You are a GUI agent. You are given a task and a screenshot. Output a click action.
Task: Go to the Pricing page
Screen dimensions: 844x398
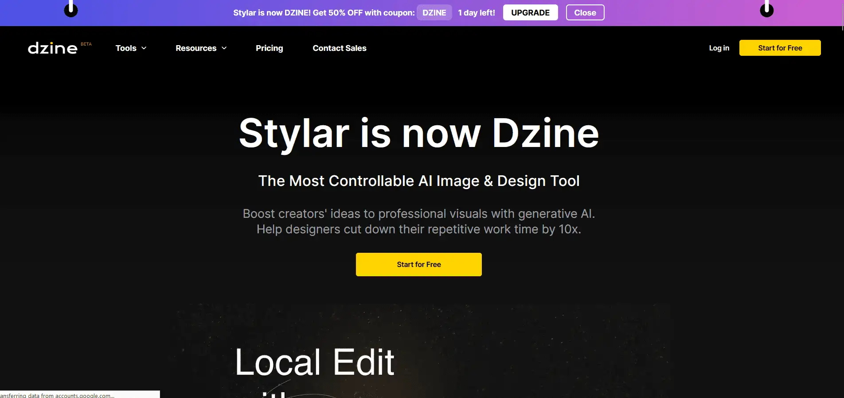269,48
